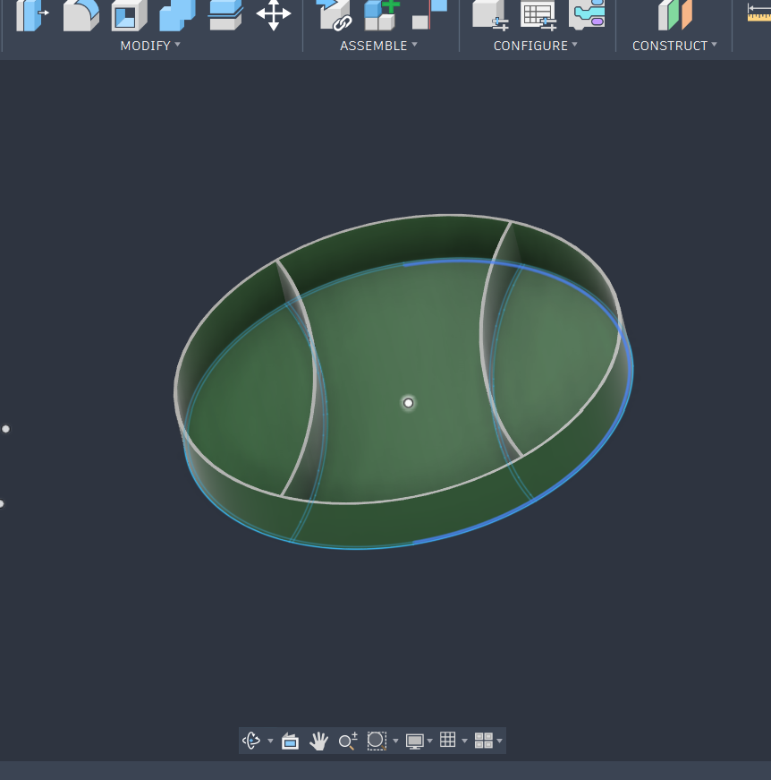
Task: Select the Press Pull tool
Action: [32, 15]
